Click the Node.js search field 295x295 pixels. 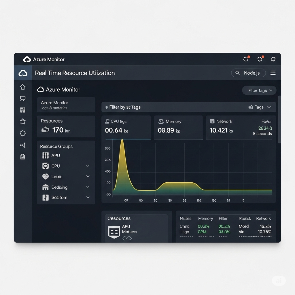[248, 73]
